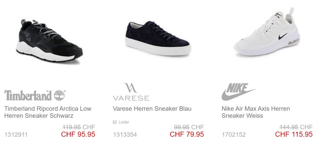Viewport: 327px width, 144px height.
Task: Click the Nike swoosh logo
Action: [239, 92]
